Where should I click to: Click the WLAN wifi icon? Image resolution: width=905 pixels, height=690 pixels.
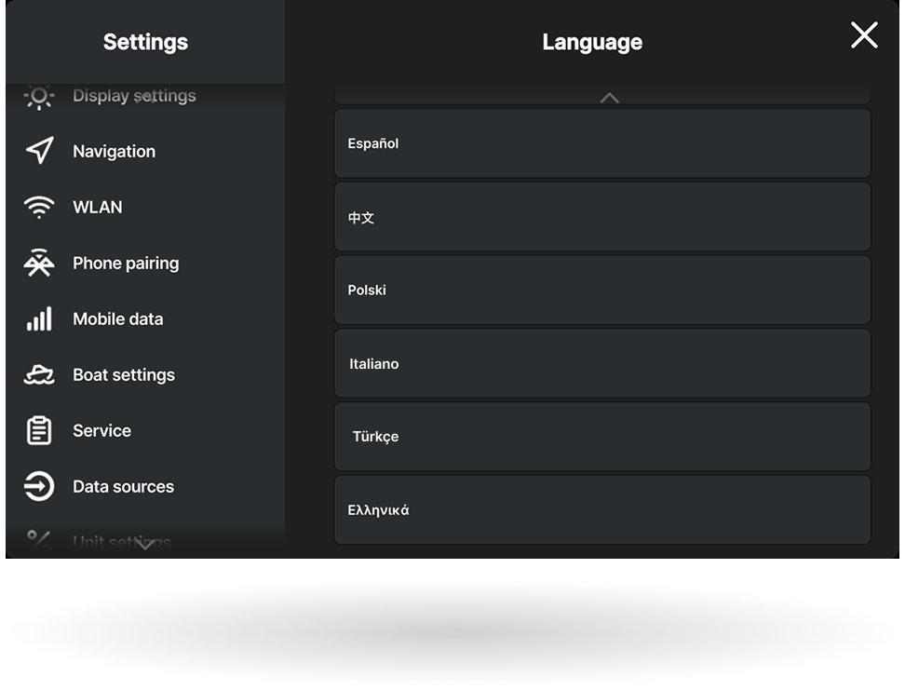point(39,208)
